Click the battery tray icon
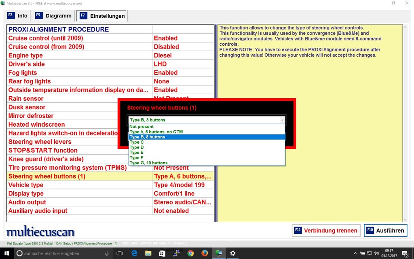414x259 pixels. coord(363,253)
